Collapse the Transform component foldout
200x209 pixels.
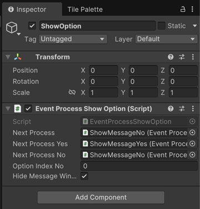(8, 57)
